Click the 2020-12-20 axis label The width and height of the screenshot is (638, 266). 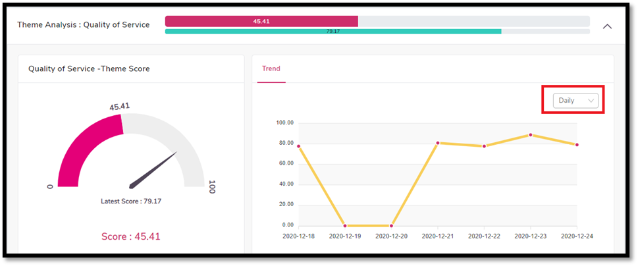[x=392, y=236]
